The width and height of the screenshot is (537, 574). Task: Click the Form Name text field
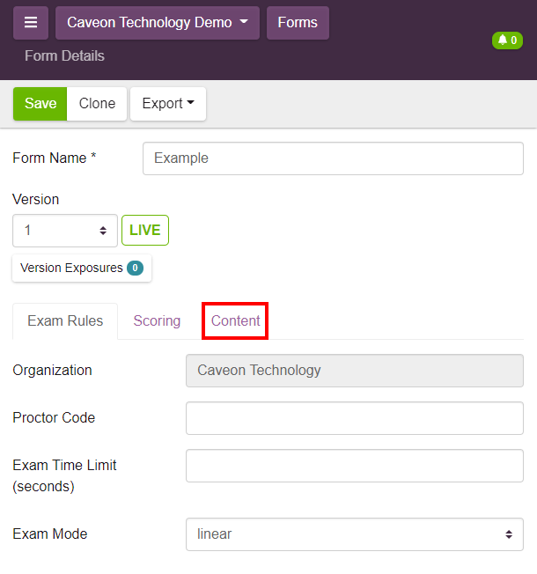tap(333, 158)
